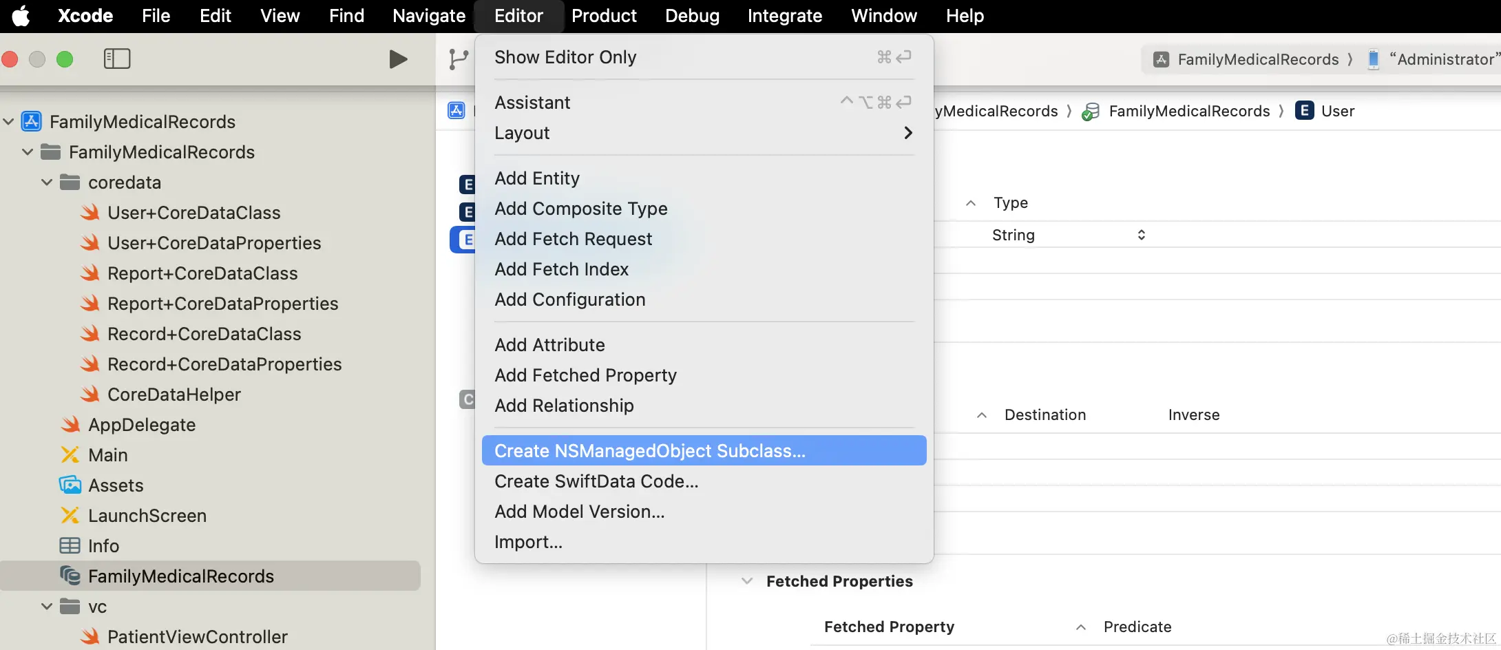Viewport: 1501px width, 650px height.
Task: Collapse the Fetched Properties section
Action: pos(747,581)
